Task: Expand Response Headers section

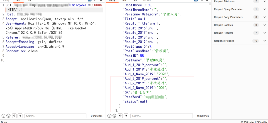Action: pyautogui.click(x=264, y=41)
